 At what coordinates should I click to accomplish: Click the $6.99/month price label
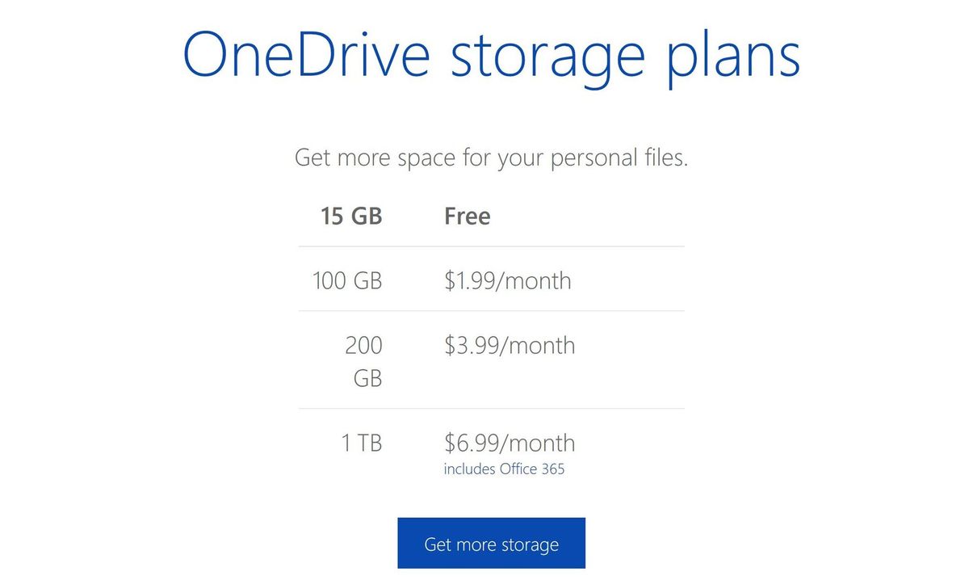point(510,443)
